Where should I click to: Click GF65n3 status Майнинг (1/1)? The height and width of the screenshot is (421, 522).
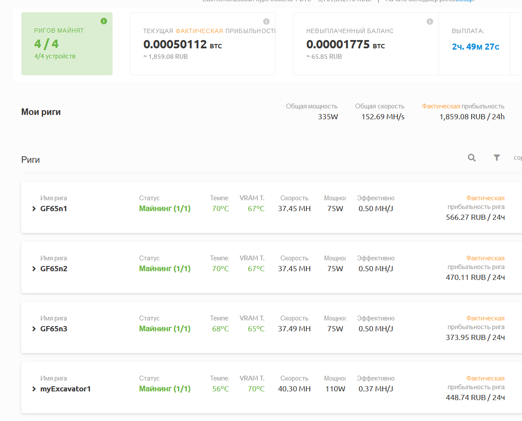point(165,329)
